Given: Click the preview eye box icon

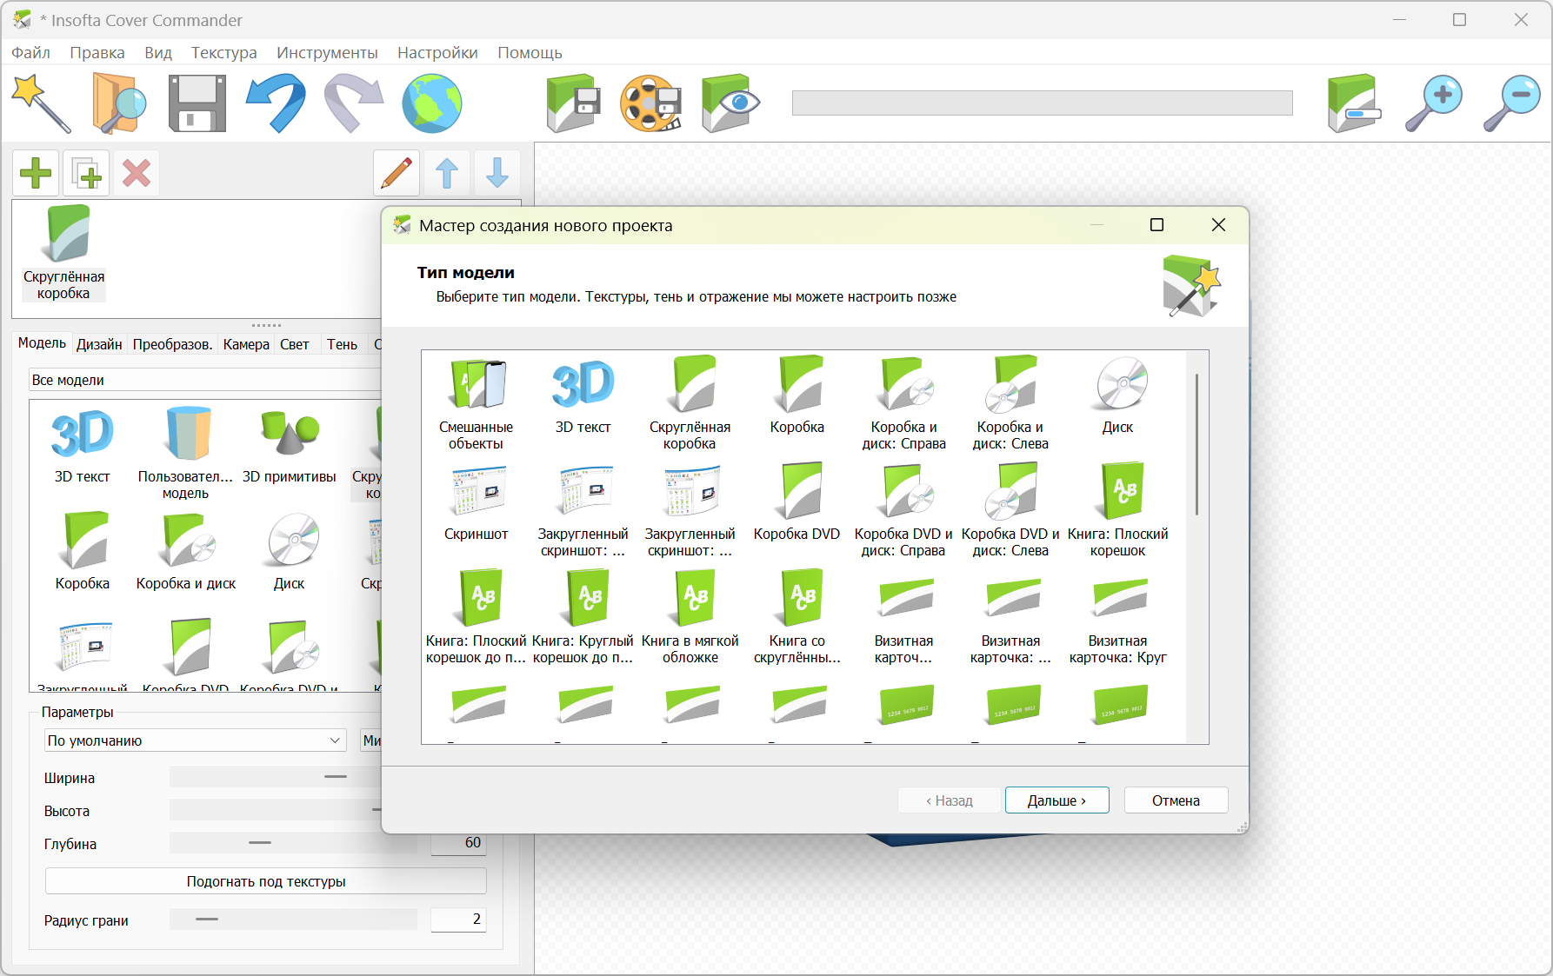Looking at the screenshot, I should click(x=730, y=103).
